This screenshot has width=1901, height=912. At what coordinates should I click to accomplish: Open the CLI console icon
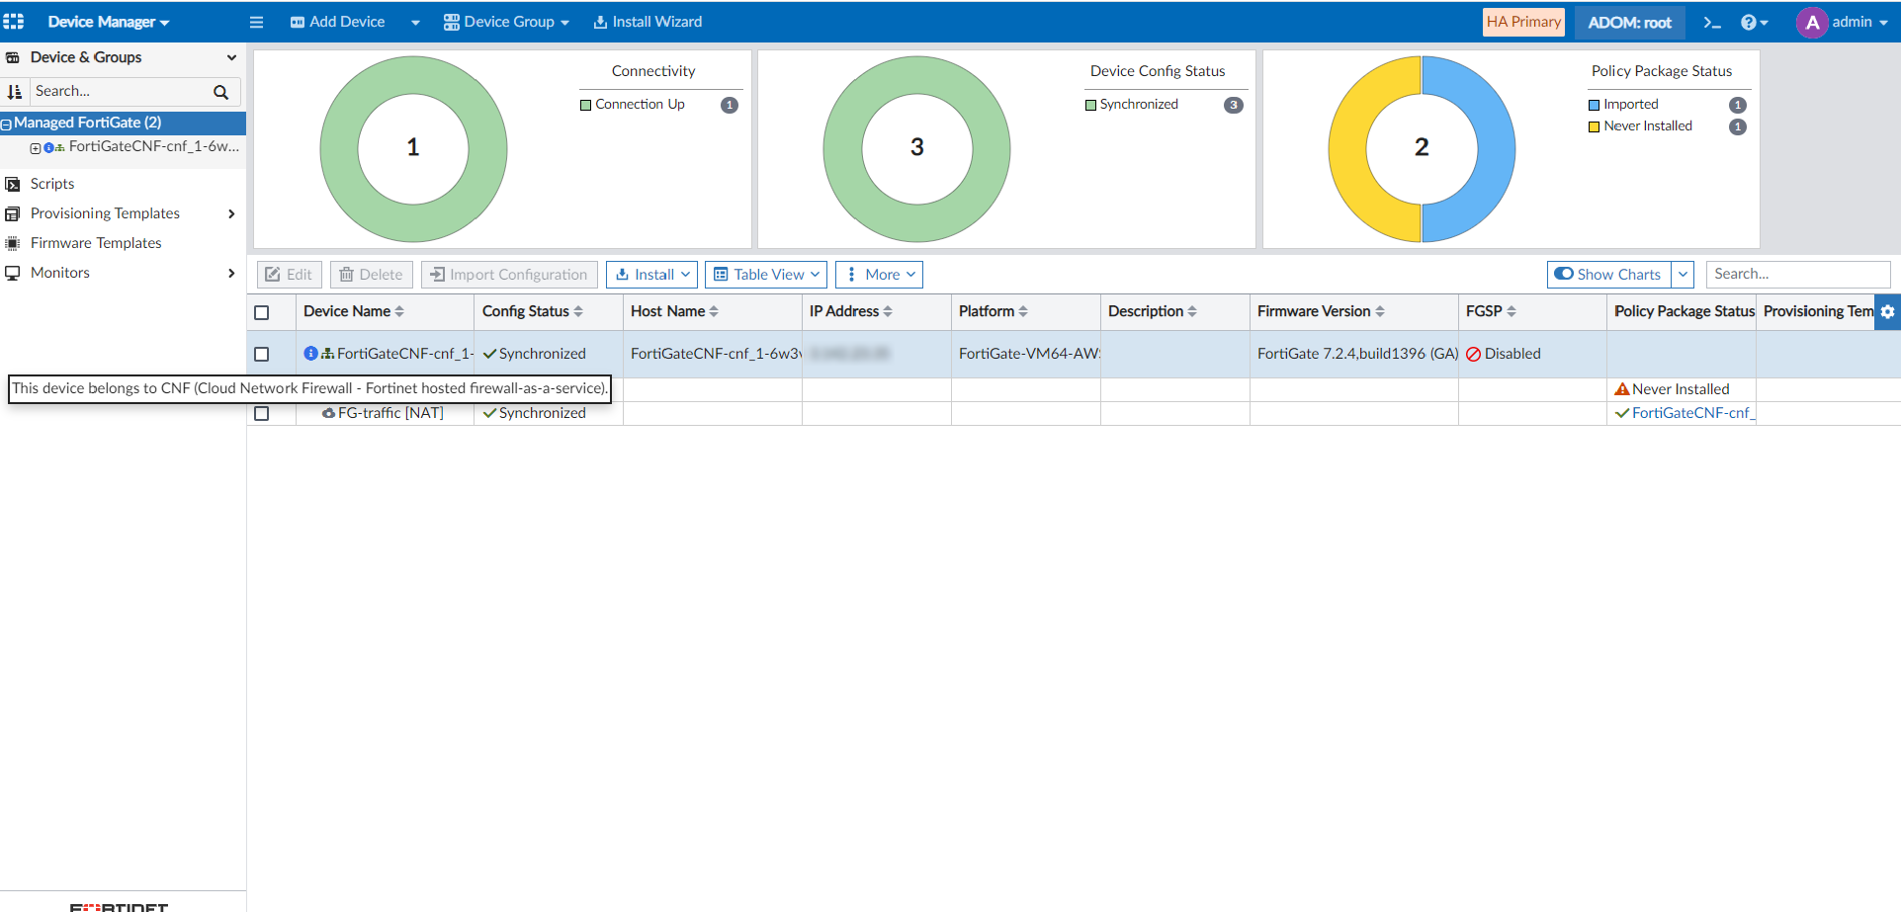pyautogui.click(x=1712, y=23)
